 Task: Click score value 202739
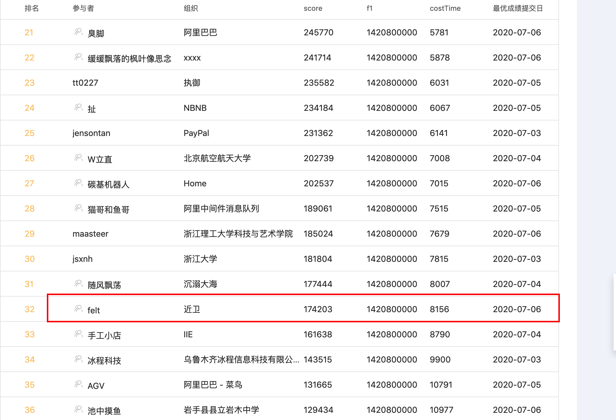tap(319, 158)
